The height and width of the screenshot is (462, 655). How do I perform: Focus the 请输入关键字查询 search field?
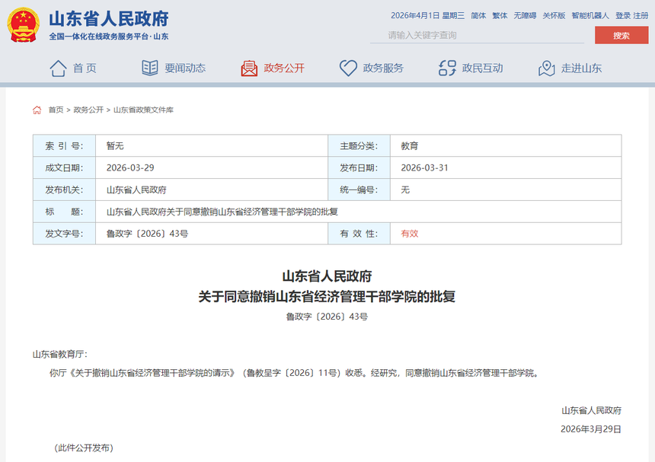coord(477,35)
